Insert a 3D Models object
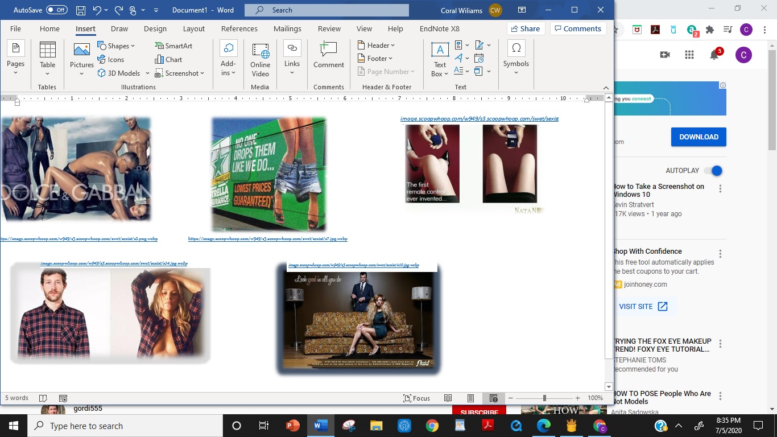The height and width of the screenshot is (437, 777). 119,73
